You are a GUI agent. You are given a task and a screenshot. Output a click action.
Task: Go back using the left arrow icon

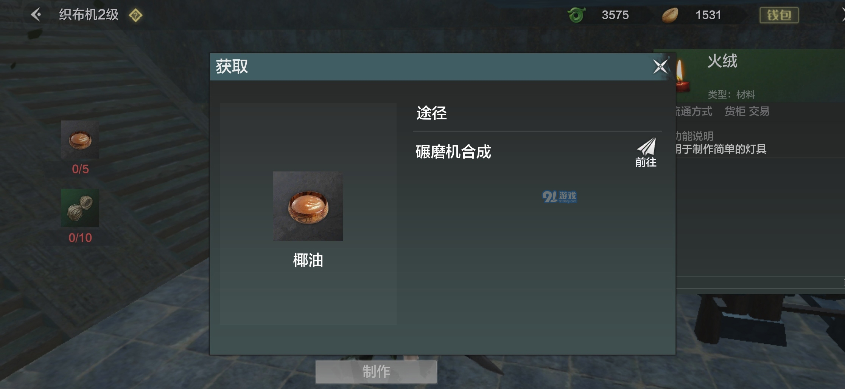click(x=36, y=15)
